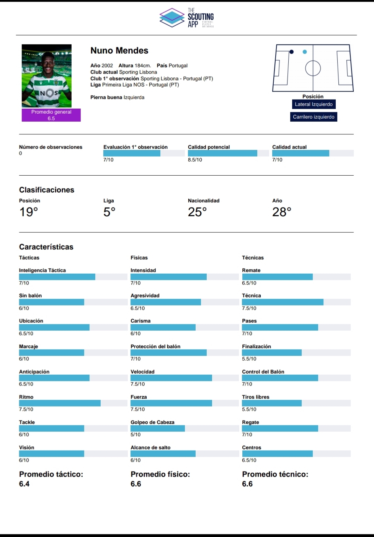374x537 pixels.
Task: Click the center circle of the pitch diagram
Action: [313, 69]
